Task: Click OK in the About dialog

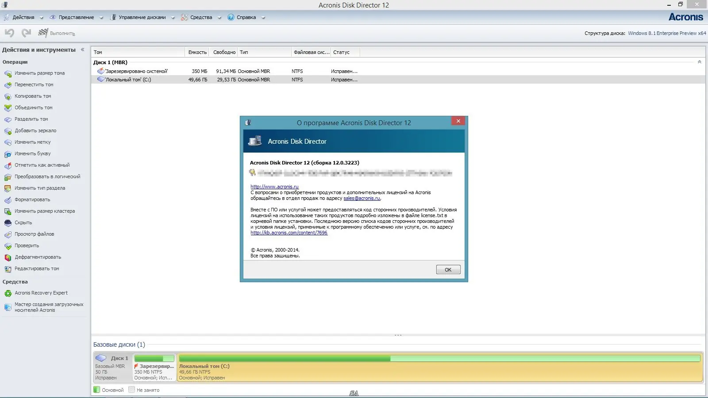Action: tap(448, 270)
